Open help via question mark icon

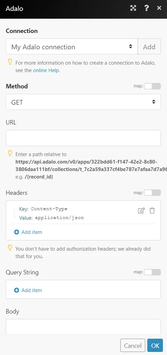pyautogui.click(x=146, y=8)
